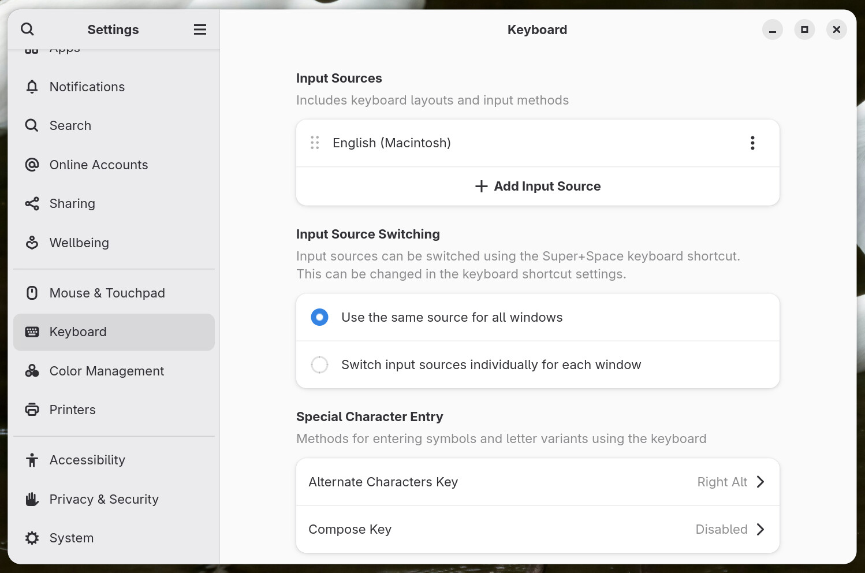
Task: Open the Settings hamburger menu
Action: [200, 29]
